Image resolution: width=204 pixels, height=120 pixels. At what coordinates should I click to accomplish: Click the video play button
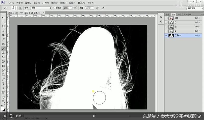(5, 116)
